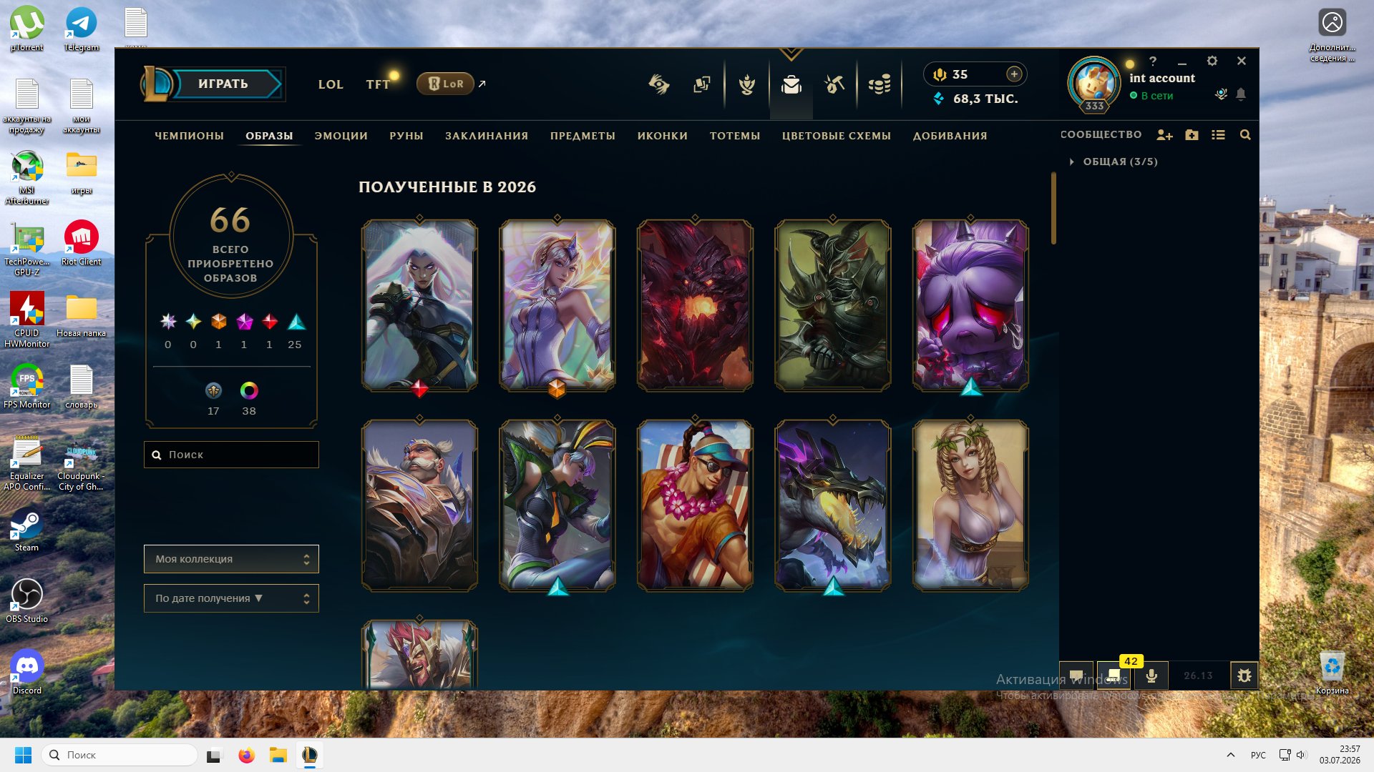
Task: Open the Loot hammer crafting icon
Action: coord(834,84)
